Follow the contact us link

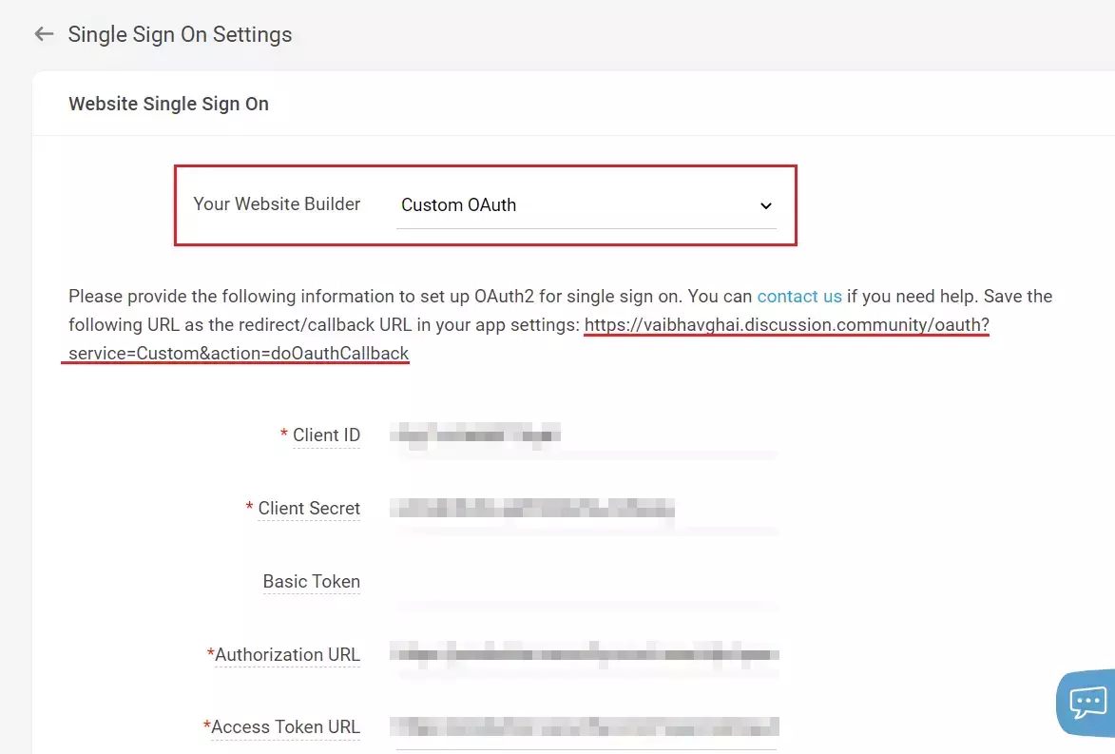[799, 296]
